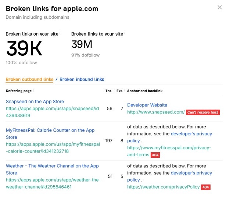Click the '100% dofollow' text
226x197 pixels.
(21, 63)
